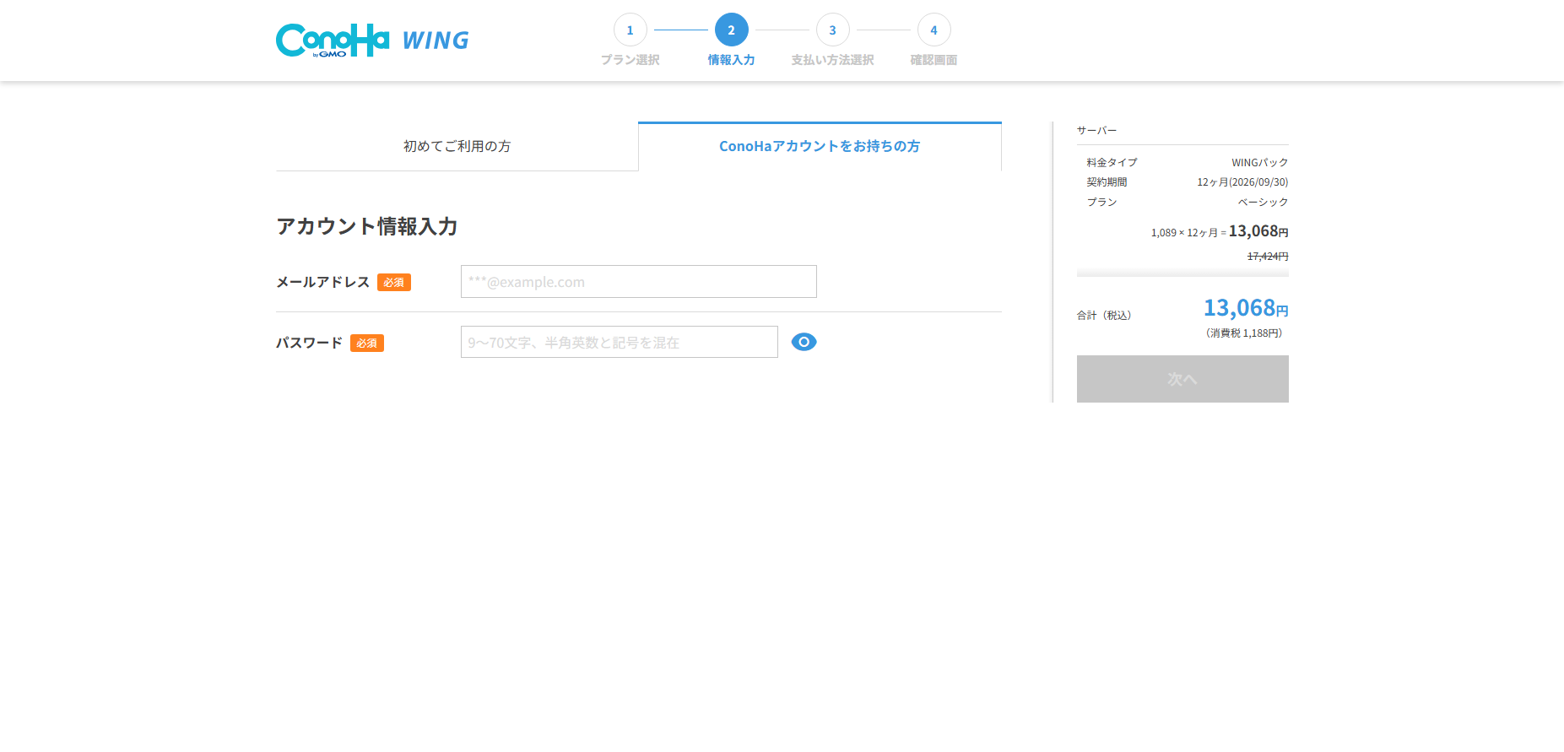Click the 支払い方法選択 step label
This screenshot has width=1564, height=752.
point(832,60)
